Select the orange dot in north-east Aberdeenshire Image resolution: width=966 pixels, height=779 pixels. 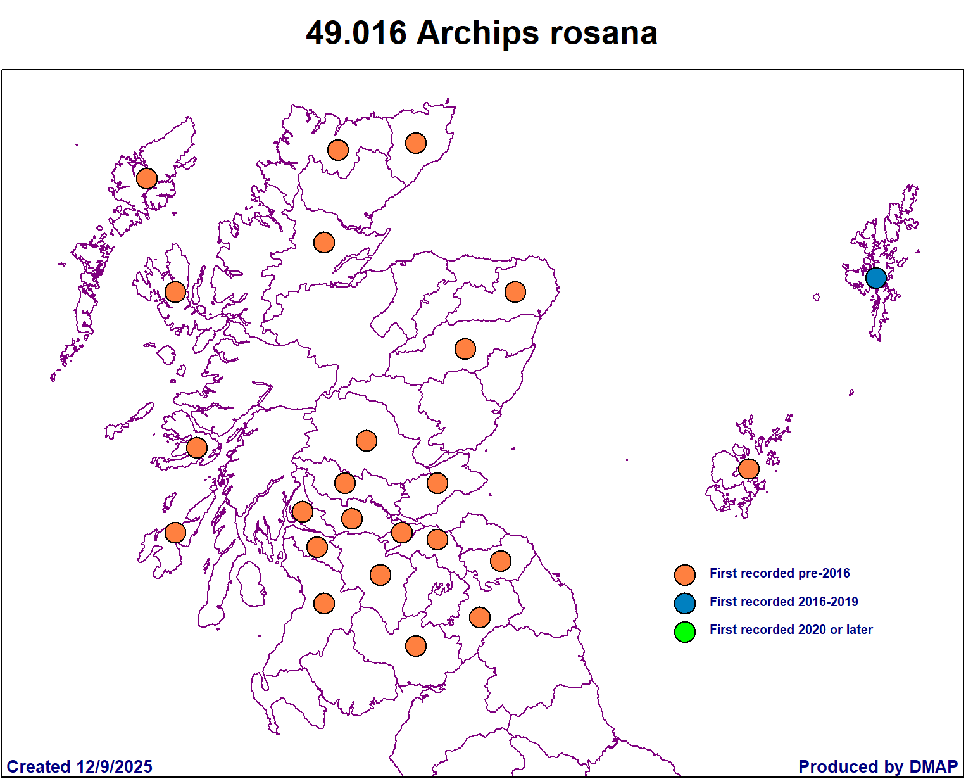click(x=515, y=292)
